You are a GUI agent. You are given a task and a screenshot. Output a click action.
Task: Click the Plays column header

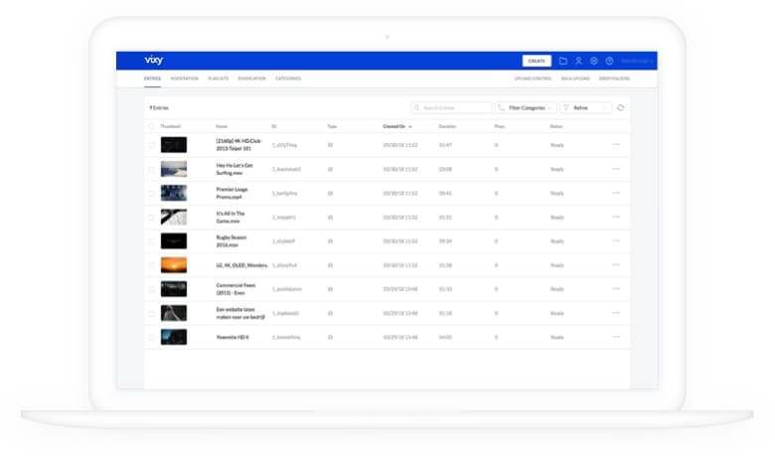pos(500,126)
